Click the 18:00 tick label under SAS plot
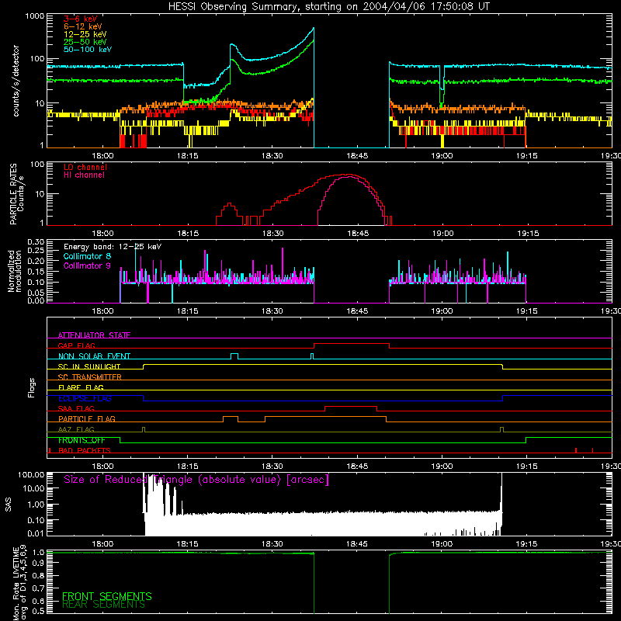Viewport: 621px width, 621px height. click(x=103, y=544)
